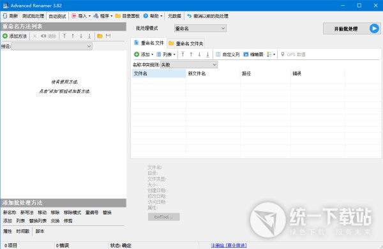Open the 列表 list dropdown in file toolbar

point(166,54)
